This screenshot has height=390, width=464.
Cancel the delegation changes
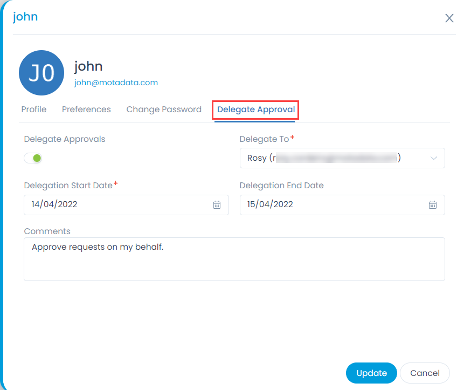425,373
